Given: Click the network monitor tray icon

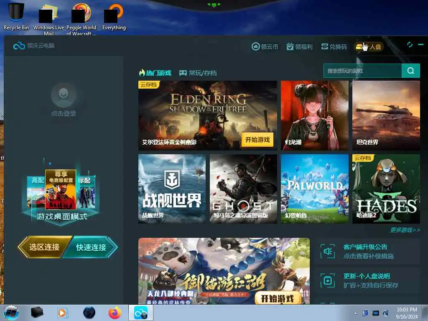Looking at the screenshot, I should pos(376,313).
